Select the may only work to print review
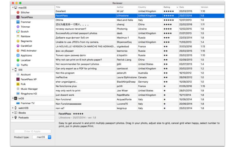This screenshot has height=147, width=235. pyautogui.click(x=140, y=91)
